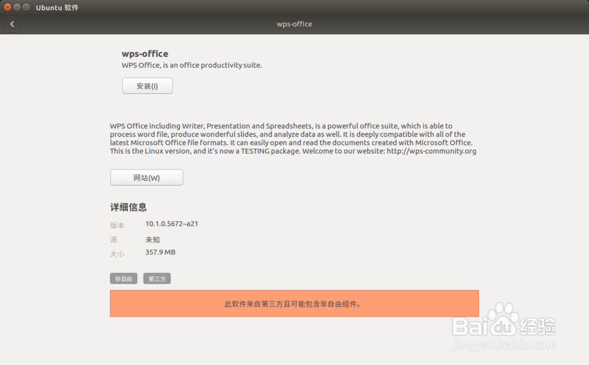Image resolution: width=589 pixels, height=365 pixels.
Task: Click the source value 未知
Action: pyautogui.click(x=153, y=240)
